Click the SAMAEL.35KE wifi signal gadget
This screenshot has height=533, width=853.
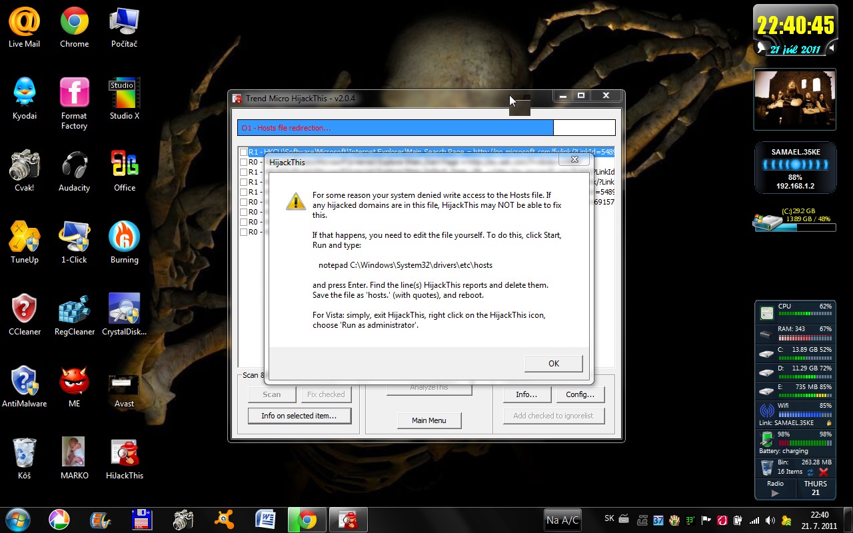tap(795, 167)
